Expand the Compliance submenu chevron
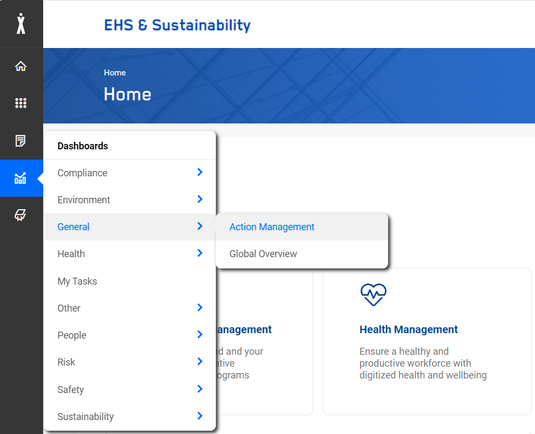This screenshot has height=434, width=535. coord(200,173)
